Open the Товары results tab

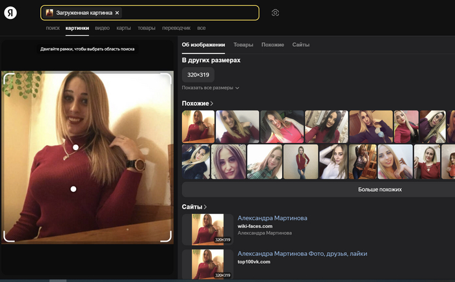click(x=243, y=45)
